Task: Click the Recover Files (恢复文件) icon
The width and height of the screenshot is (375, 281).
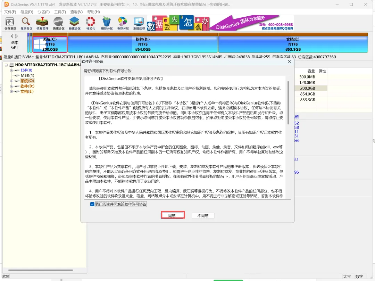Action: point(42,23)
